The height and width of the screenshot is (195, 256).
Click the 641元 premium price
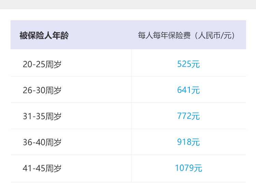coord(188,90)
